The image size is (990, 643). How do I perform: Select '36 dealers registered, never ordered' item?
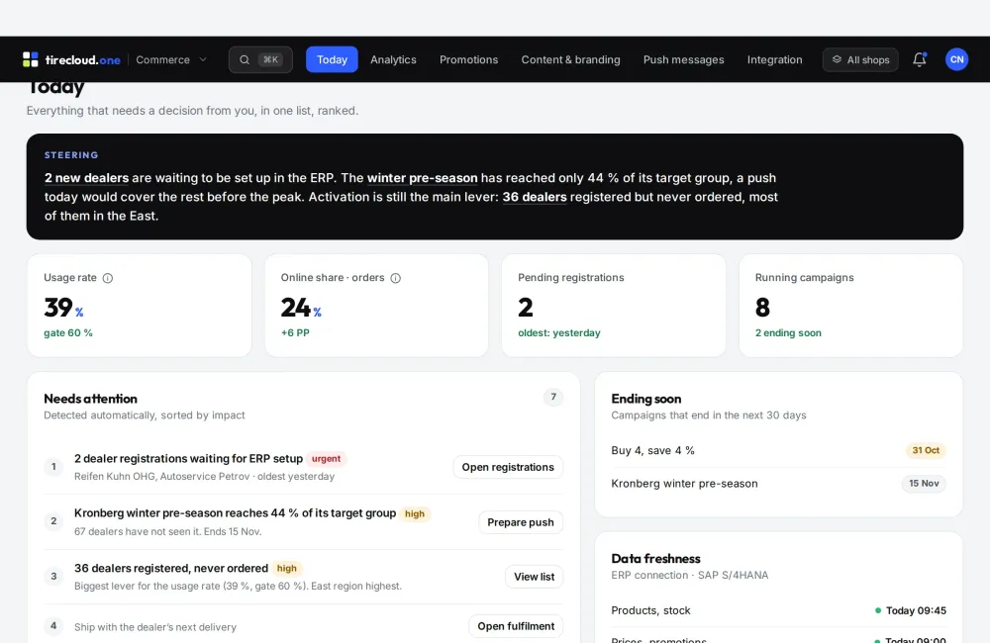click(171, 568)
